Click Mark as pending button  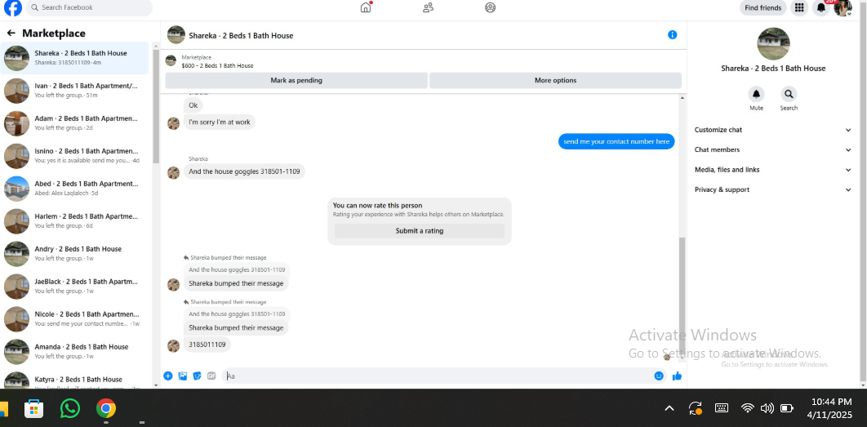296,80
